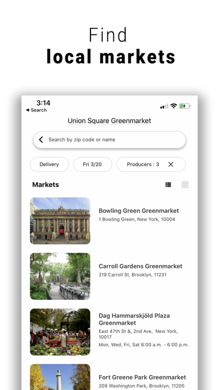Screen dimensions: 219x390
Task: Tap the battery status icon
Action: pyautogui.click(x=184, y=106)
